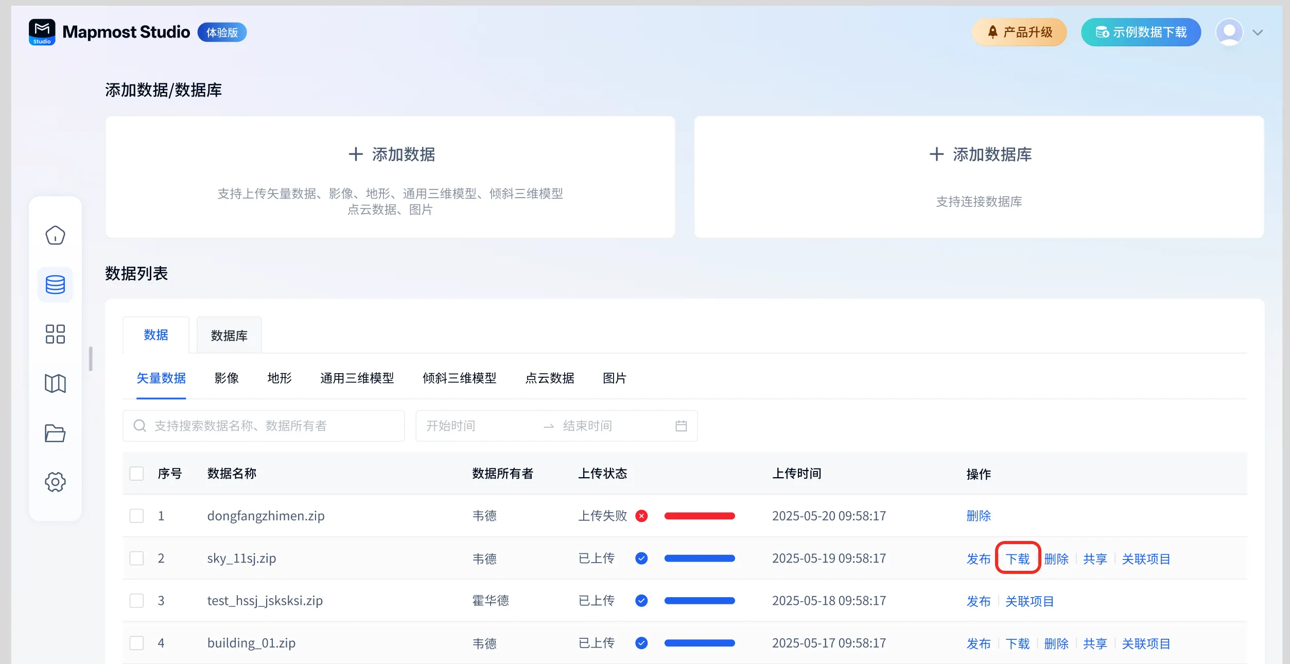Click the data name search field
1290x664 pixels.
pyautogui.click(x=264, y=426)
